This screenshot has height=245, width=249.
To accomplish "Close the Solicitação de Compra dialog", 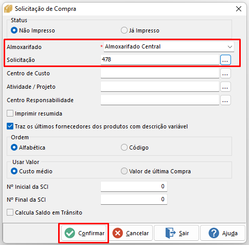I will pyautogui.click(x=239, y=9).
